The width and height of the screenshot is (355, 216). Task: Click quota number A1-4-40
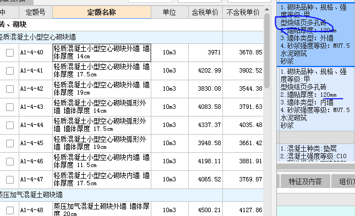coord(32,52)
